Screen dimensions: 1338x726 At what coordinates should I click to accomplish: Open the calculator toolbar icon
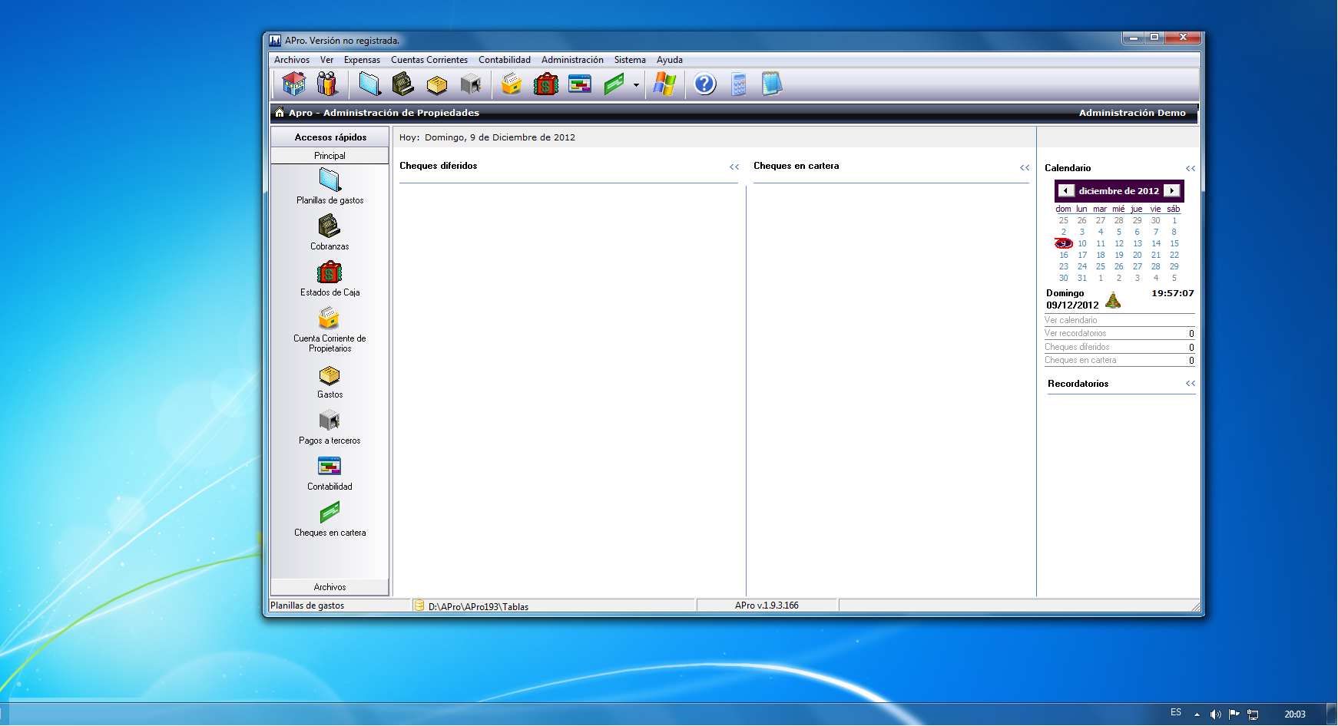(738, 84)
